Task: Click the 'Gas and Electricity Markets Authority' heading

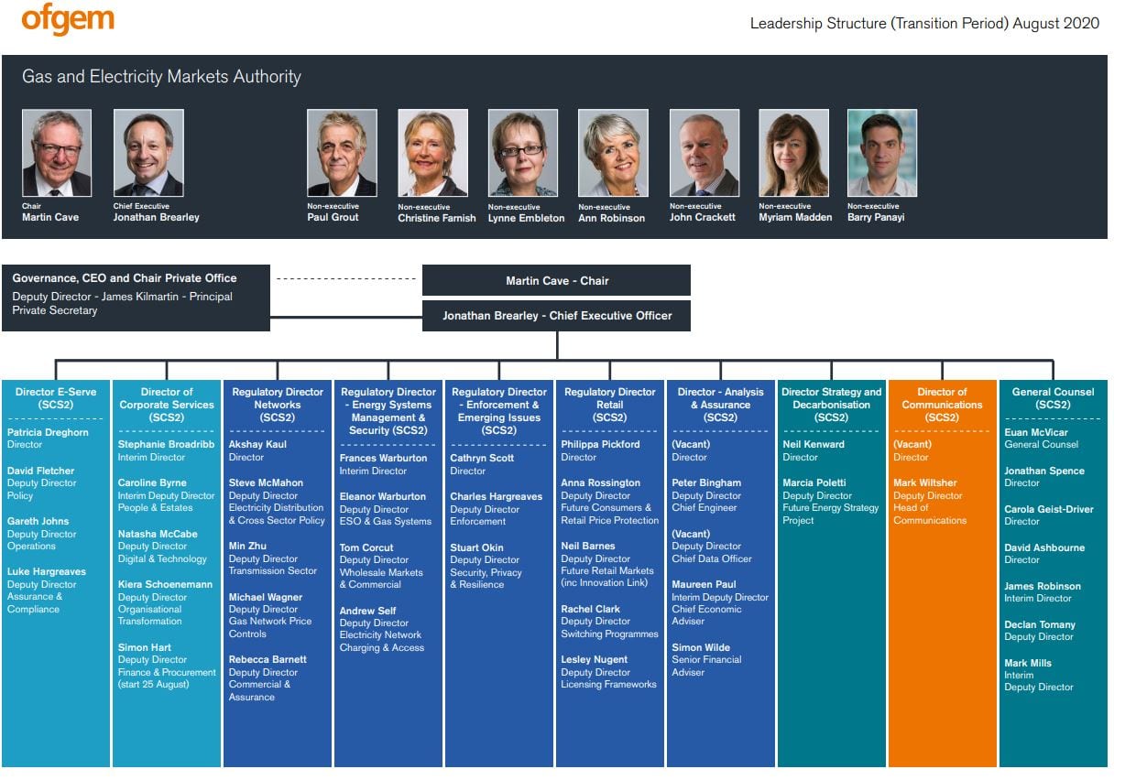Action: point(161,77)
